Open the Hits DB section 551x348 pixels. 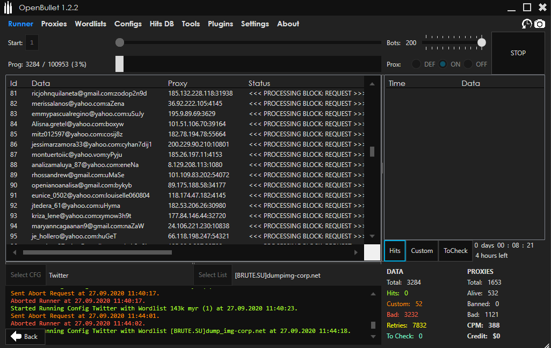162,24
